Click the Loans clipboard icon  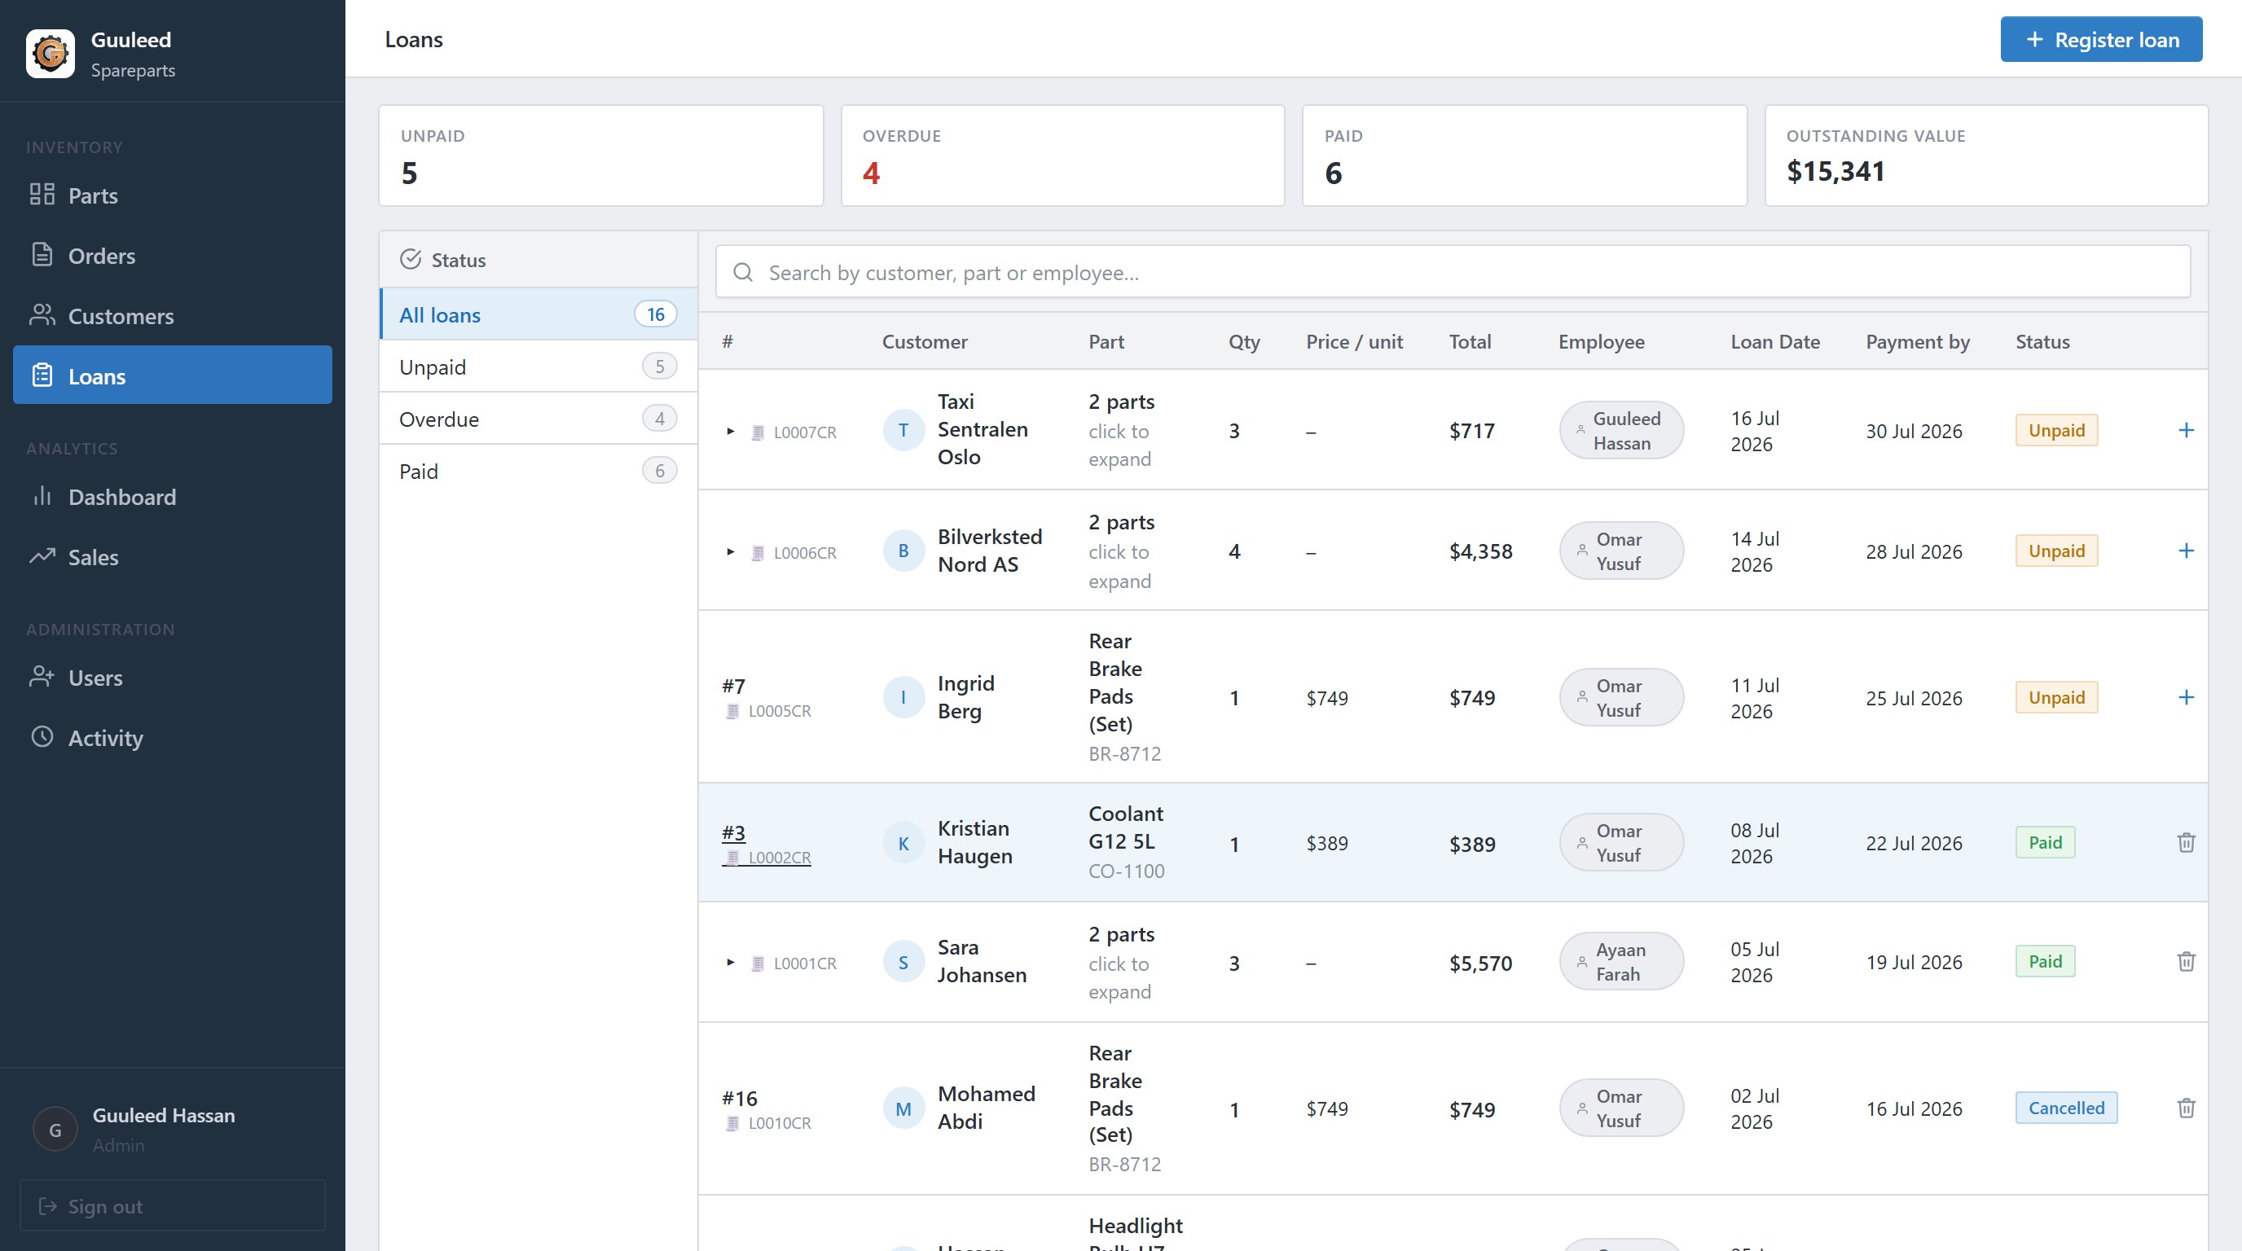point(42,375)
